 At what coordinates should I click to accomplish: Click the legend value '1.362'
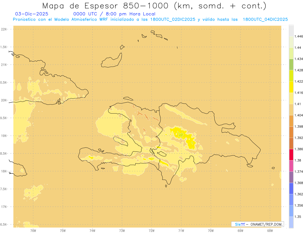(299, 194)
